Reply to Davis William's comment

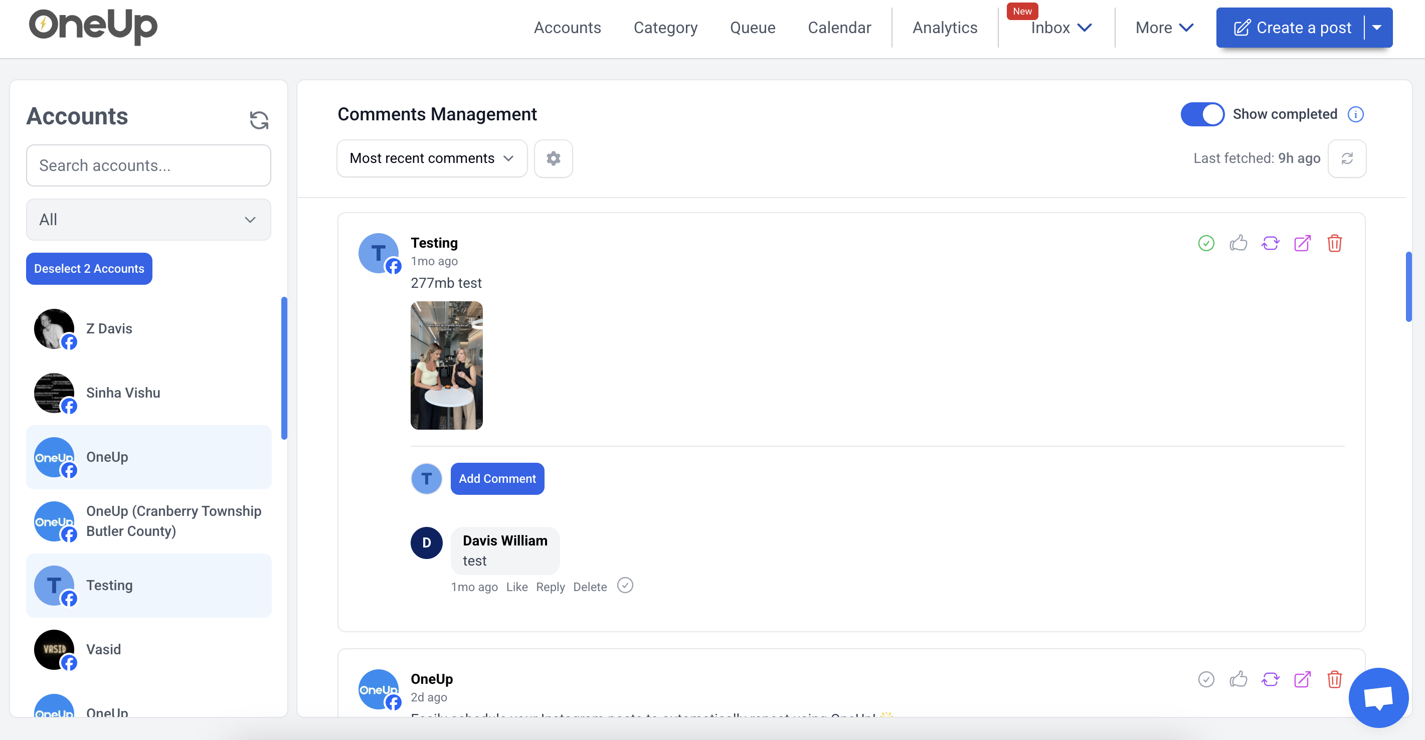point(550,587)
